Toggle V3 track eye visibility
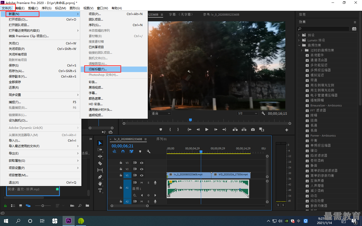362x226 pixels. pyautogui.click(x=142, y=163)
